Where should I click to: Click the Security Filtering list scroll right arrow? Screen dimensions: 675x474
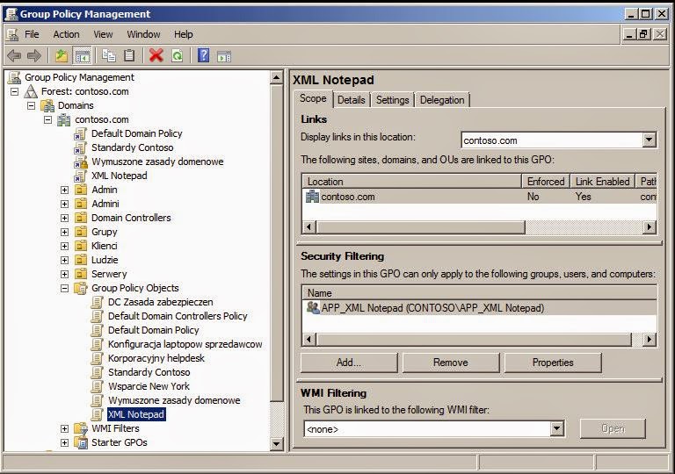pos(650,340)
